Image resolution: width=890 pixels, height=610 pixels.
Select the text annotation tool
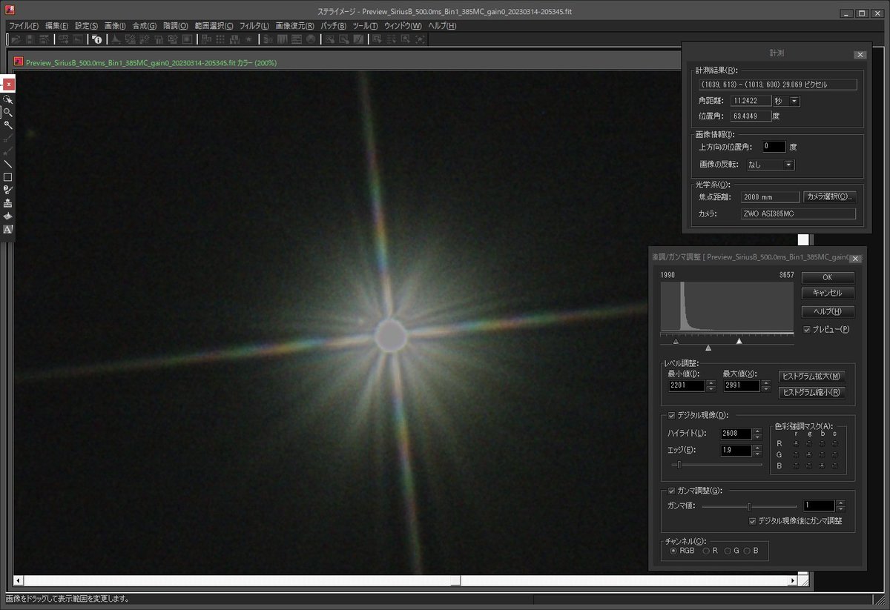click(8, 229)
